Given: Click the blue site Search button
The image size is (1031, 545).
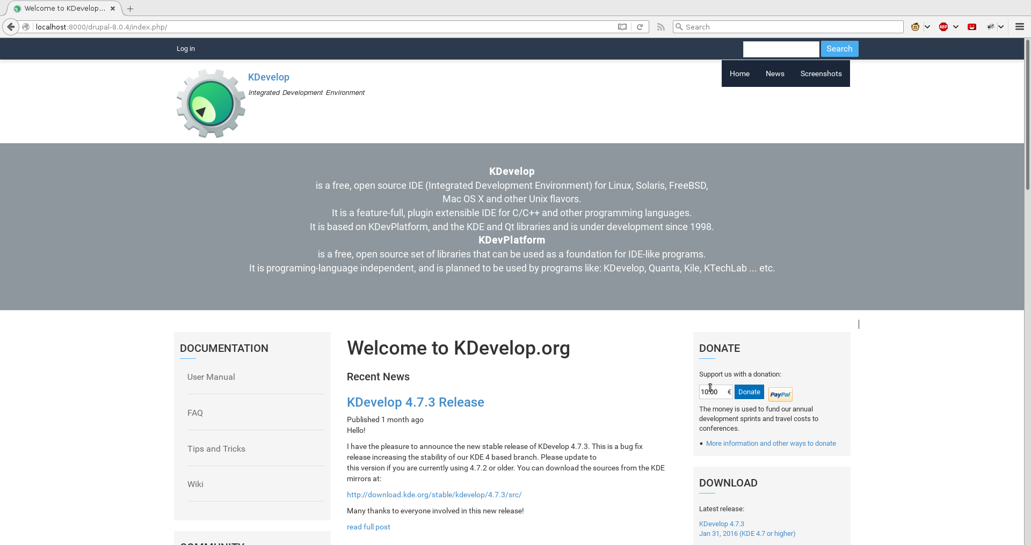Looking at the screenshot, I should (839, 49).
